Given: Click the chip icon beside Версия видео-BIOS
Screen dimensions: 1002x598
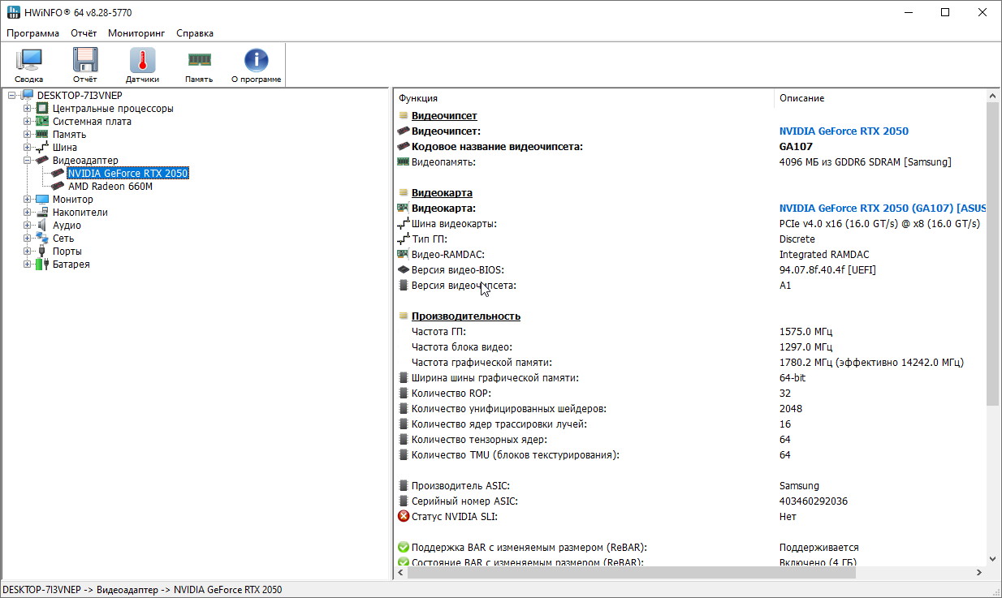Looking at the screenshot, I should [403, 269].
